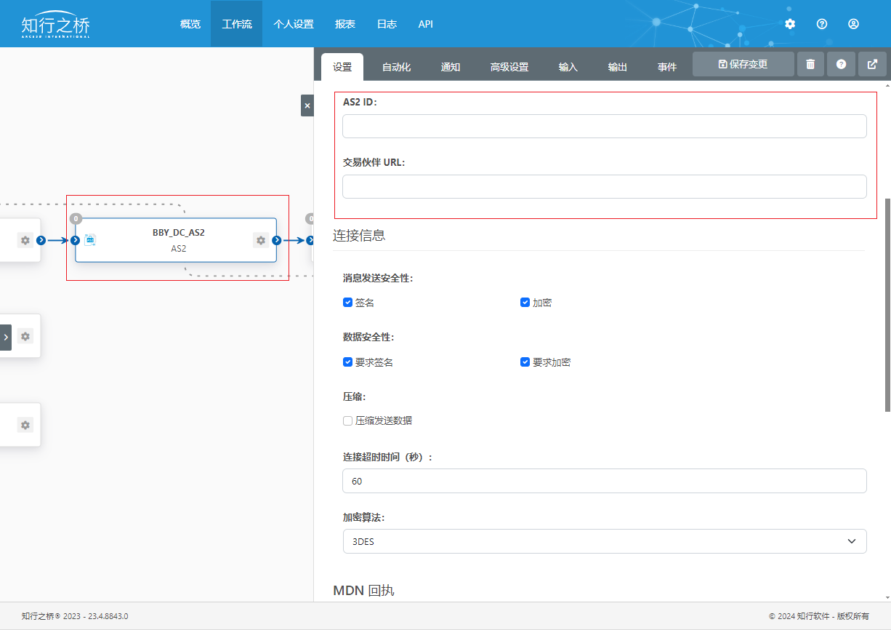Open the 加密算法 dropdown showing 3DES

click(x=604, y=541)
